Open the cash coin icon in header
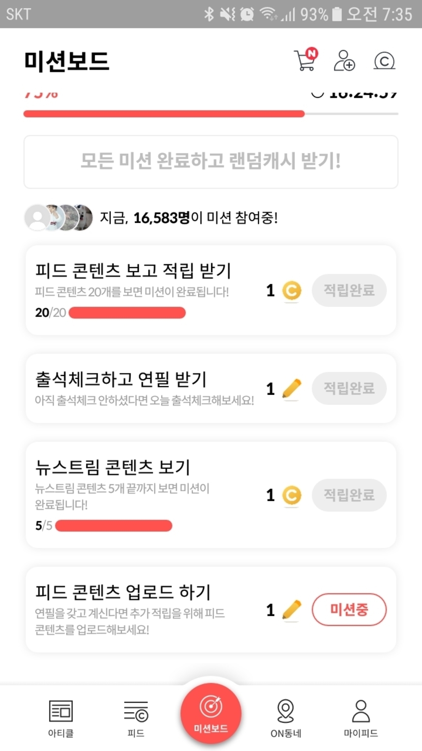 click(384, 61)
